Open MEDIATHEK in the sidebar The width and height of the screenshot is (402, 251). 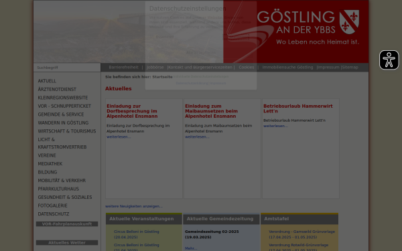coord(50,164)
